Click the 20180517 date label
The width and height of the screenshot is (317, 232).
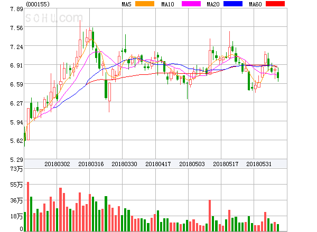[226, 164]
